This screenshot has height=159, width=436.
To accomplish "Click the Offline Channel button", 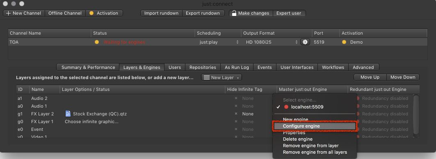I will coord(65,13).
